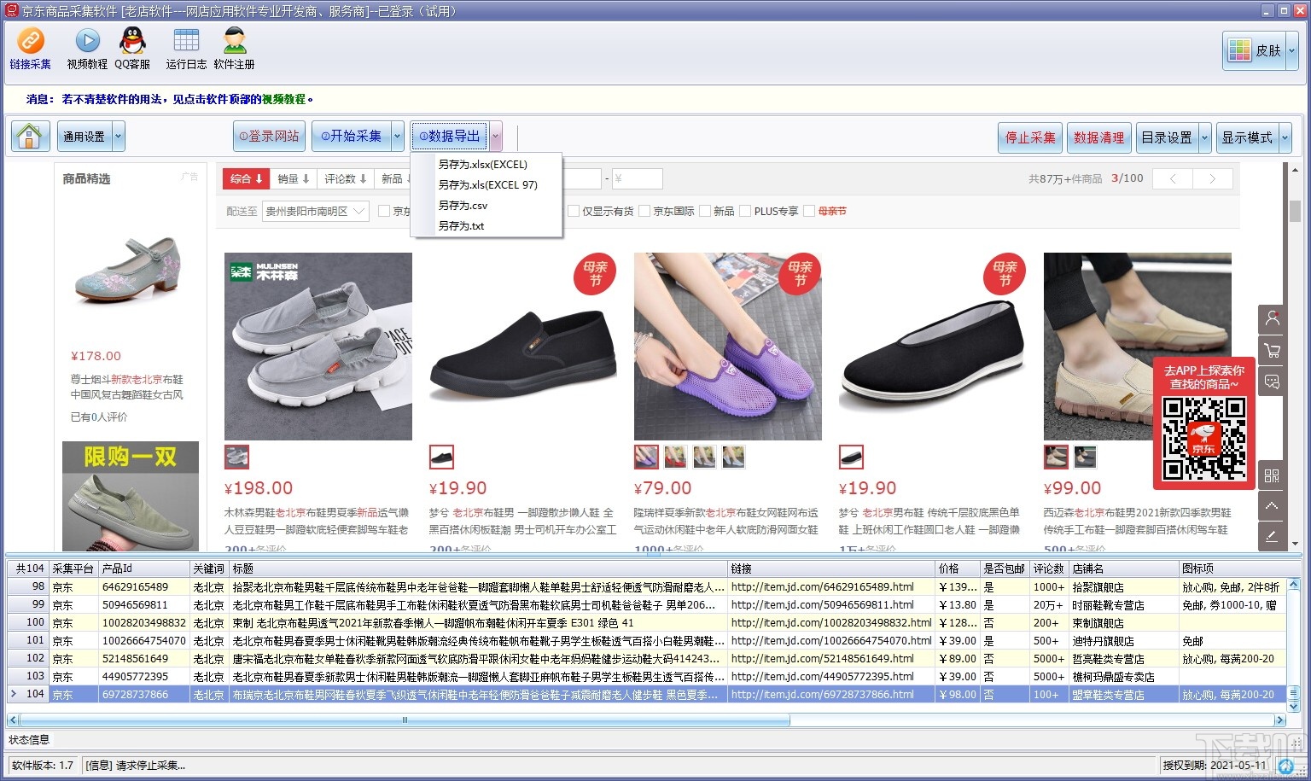Expand the 通用设置 dropdown arrow
The width and height of the screenshot is (1311, 781).
coord(119,137)
